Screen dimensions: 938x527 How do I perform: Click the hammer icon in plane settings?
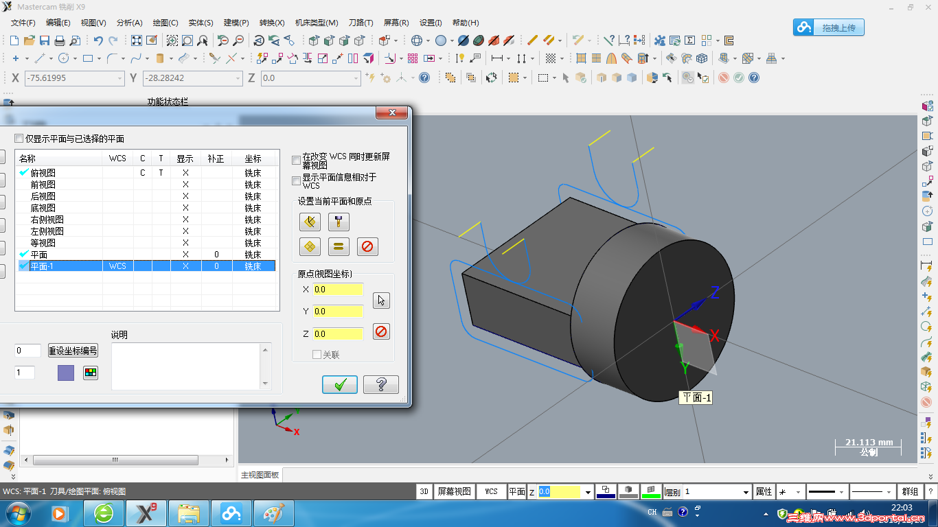pyautogui.click(x=339, y=222)
